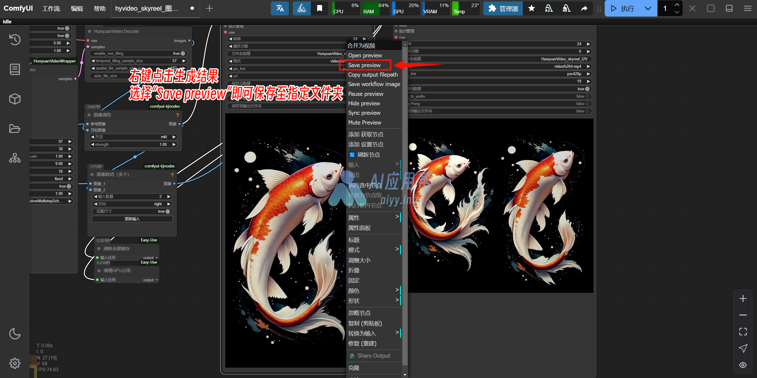Viewport: 757px width, 378px height.
Task: Toggle bottom panel icon in top bar
Action: coord(729,8)
